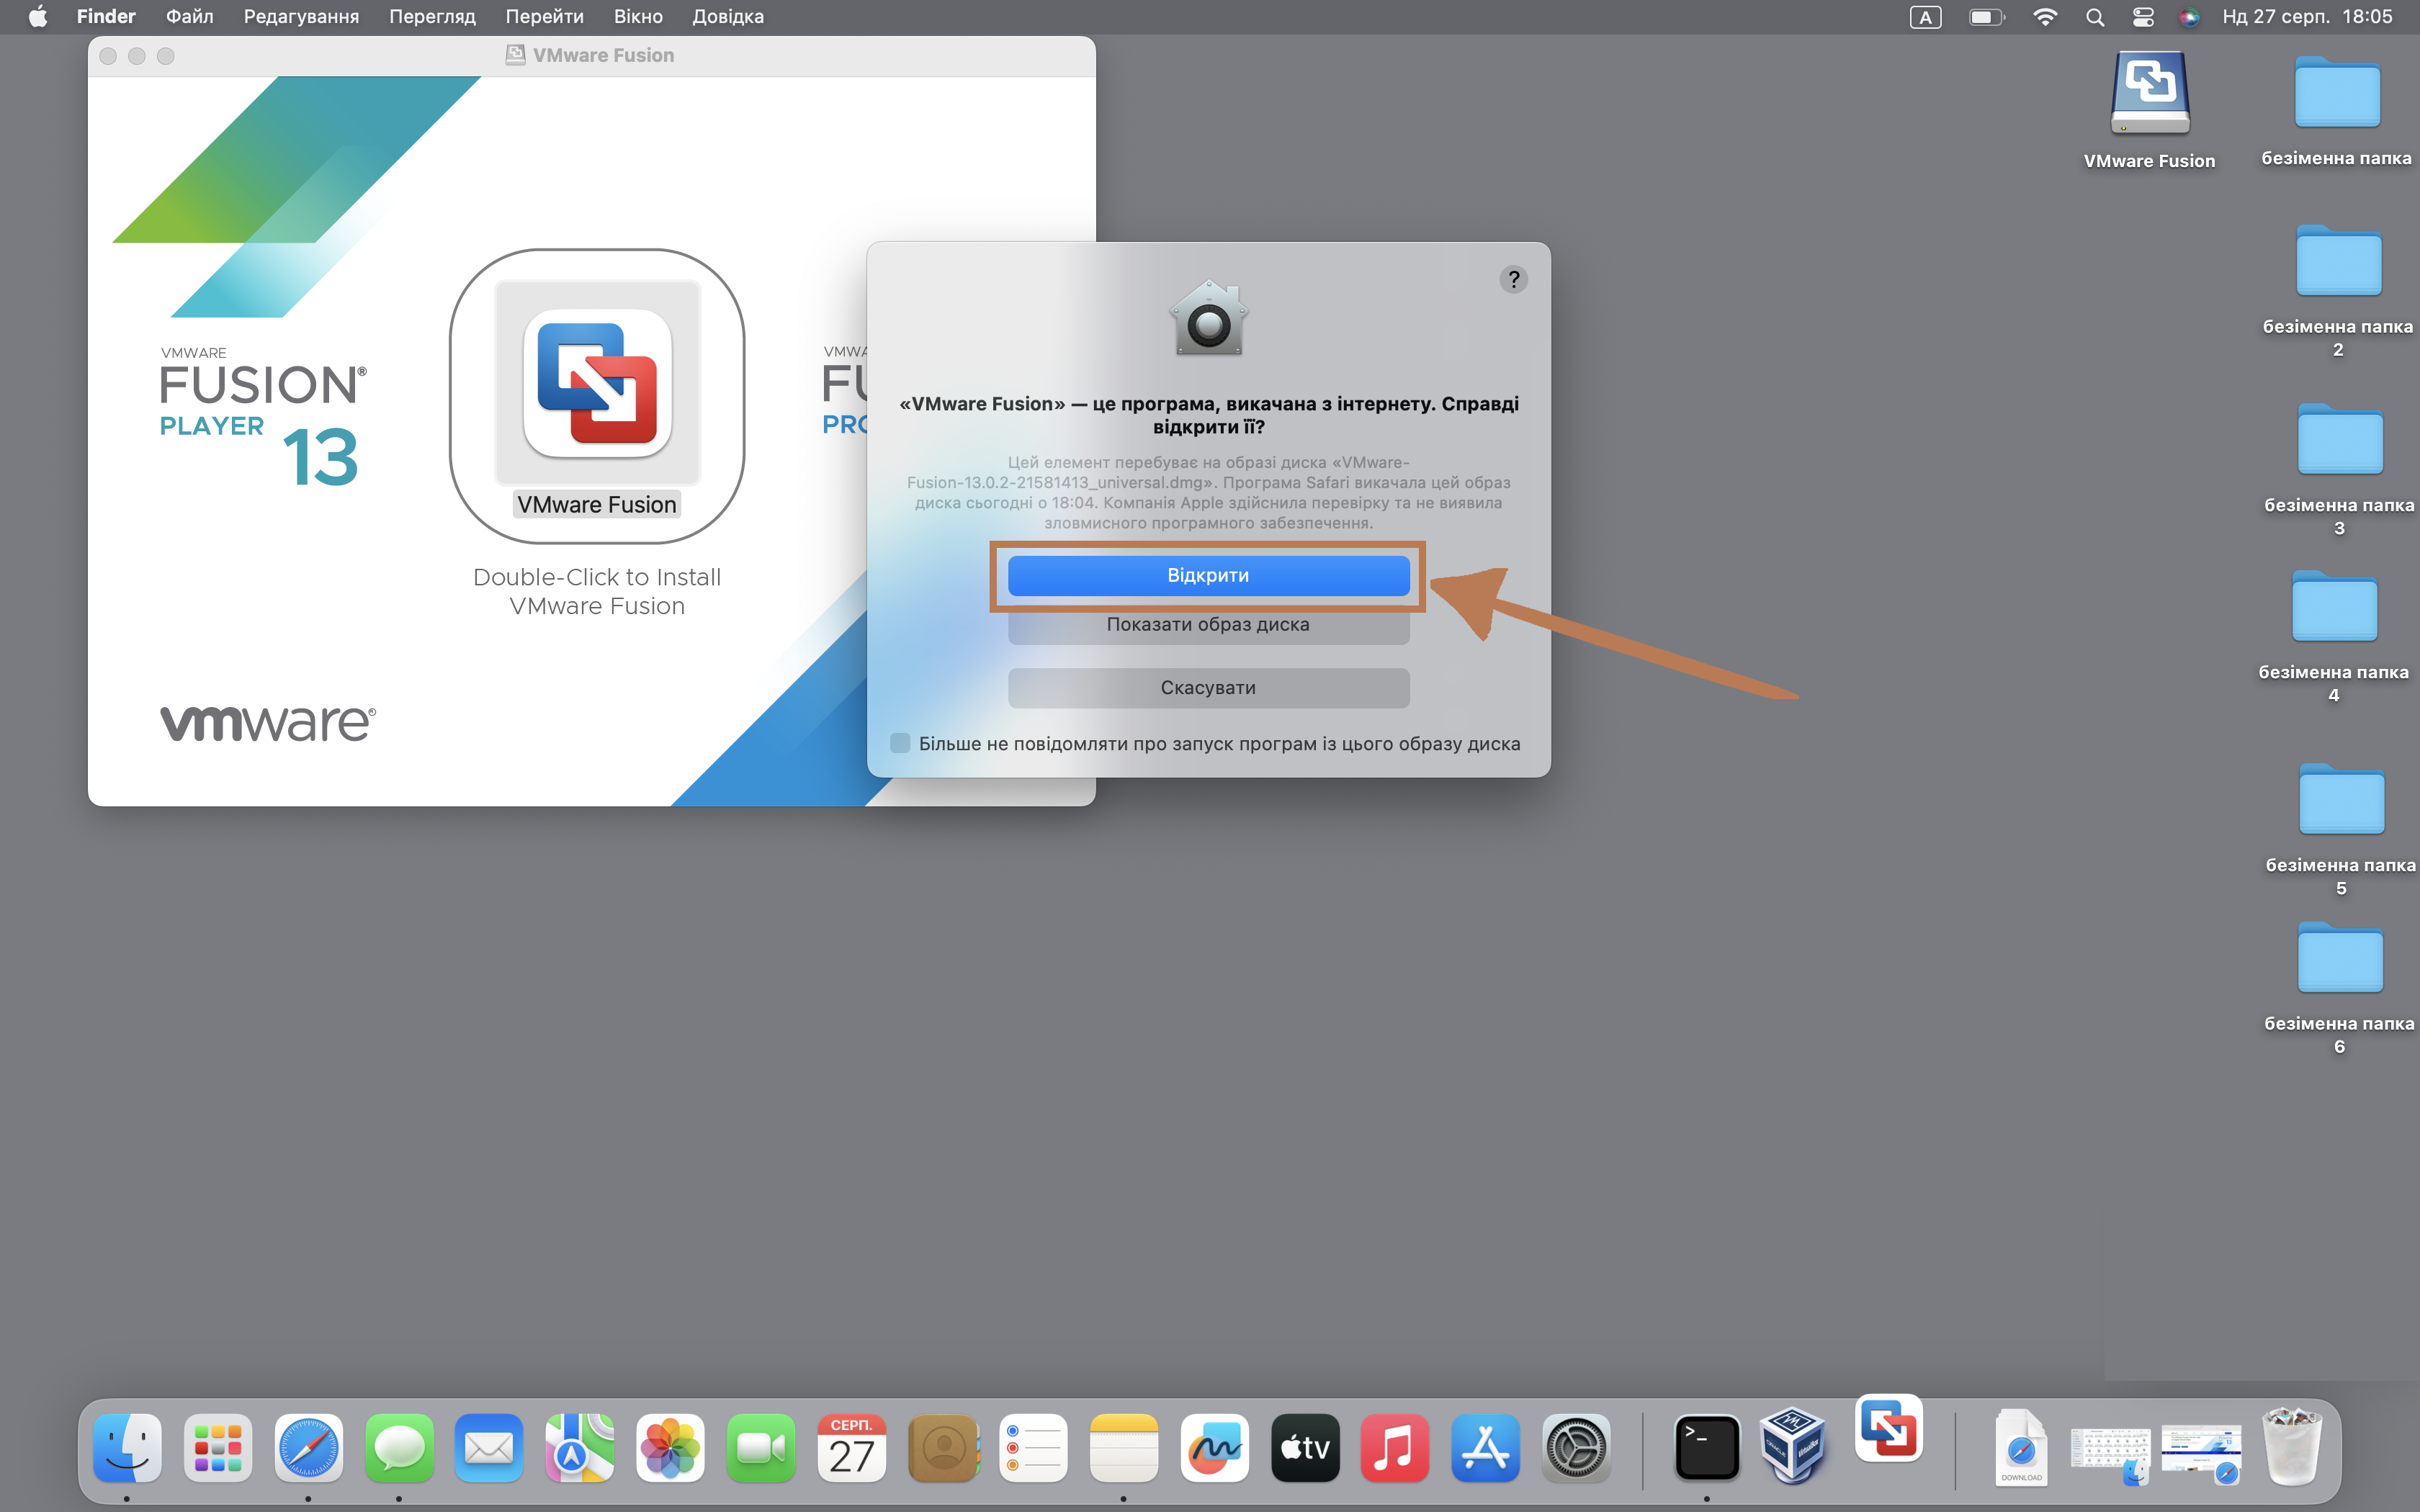2420x1512 pixels.
Task: Open Maps from the Dock
Action: pos(580,1447)
